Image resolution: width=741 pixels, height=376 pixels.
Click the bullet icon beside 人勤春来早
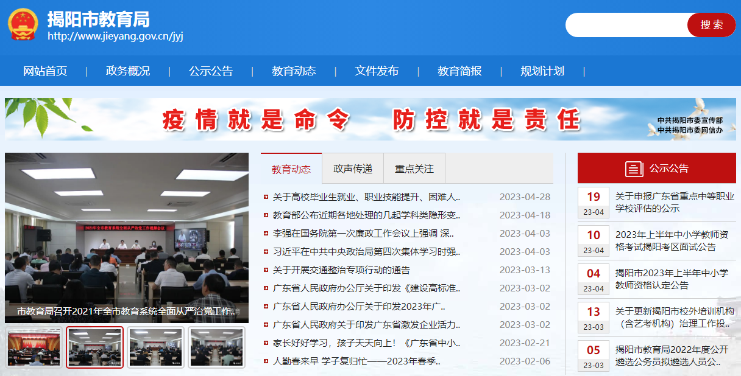coord(266,361)
